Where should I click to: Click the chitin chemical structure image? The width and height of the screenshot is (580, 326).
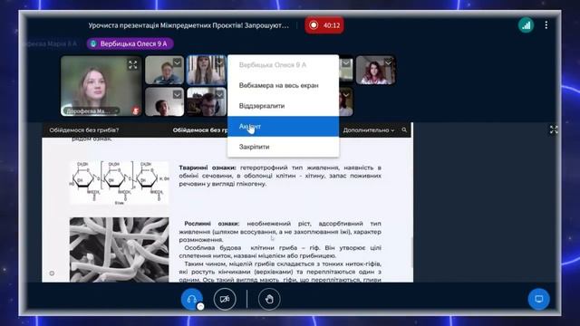coord(119,183)
